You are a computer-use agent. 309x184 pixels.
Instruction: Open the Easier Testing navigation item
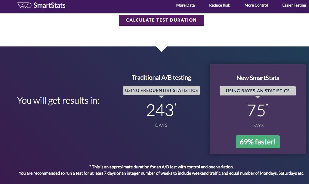tap(294, 5)
